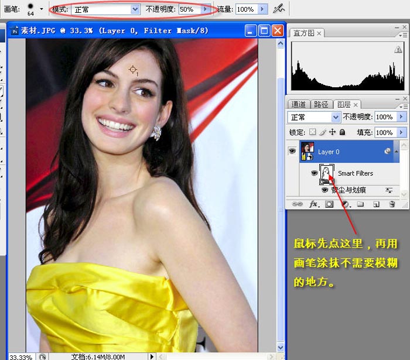Add a layer mask with the mask icon
Viewport: 410px width, 360px height.
click(x=329, y=204)
